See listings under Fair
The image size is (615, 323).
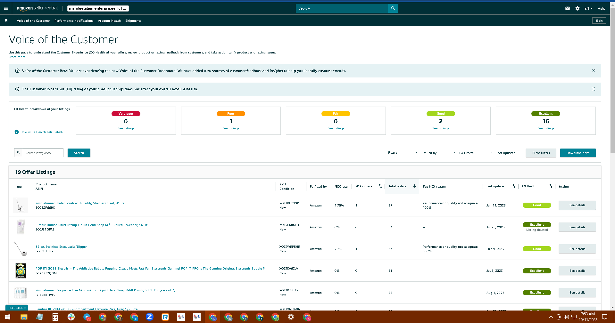pos(336,128)
